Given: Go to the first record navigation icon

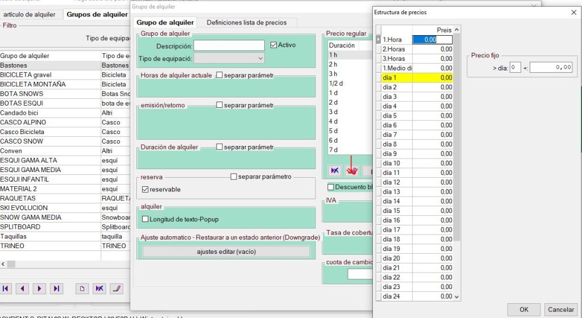Looking at the screenshot, I should coord(6,288).
